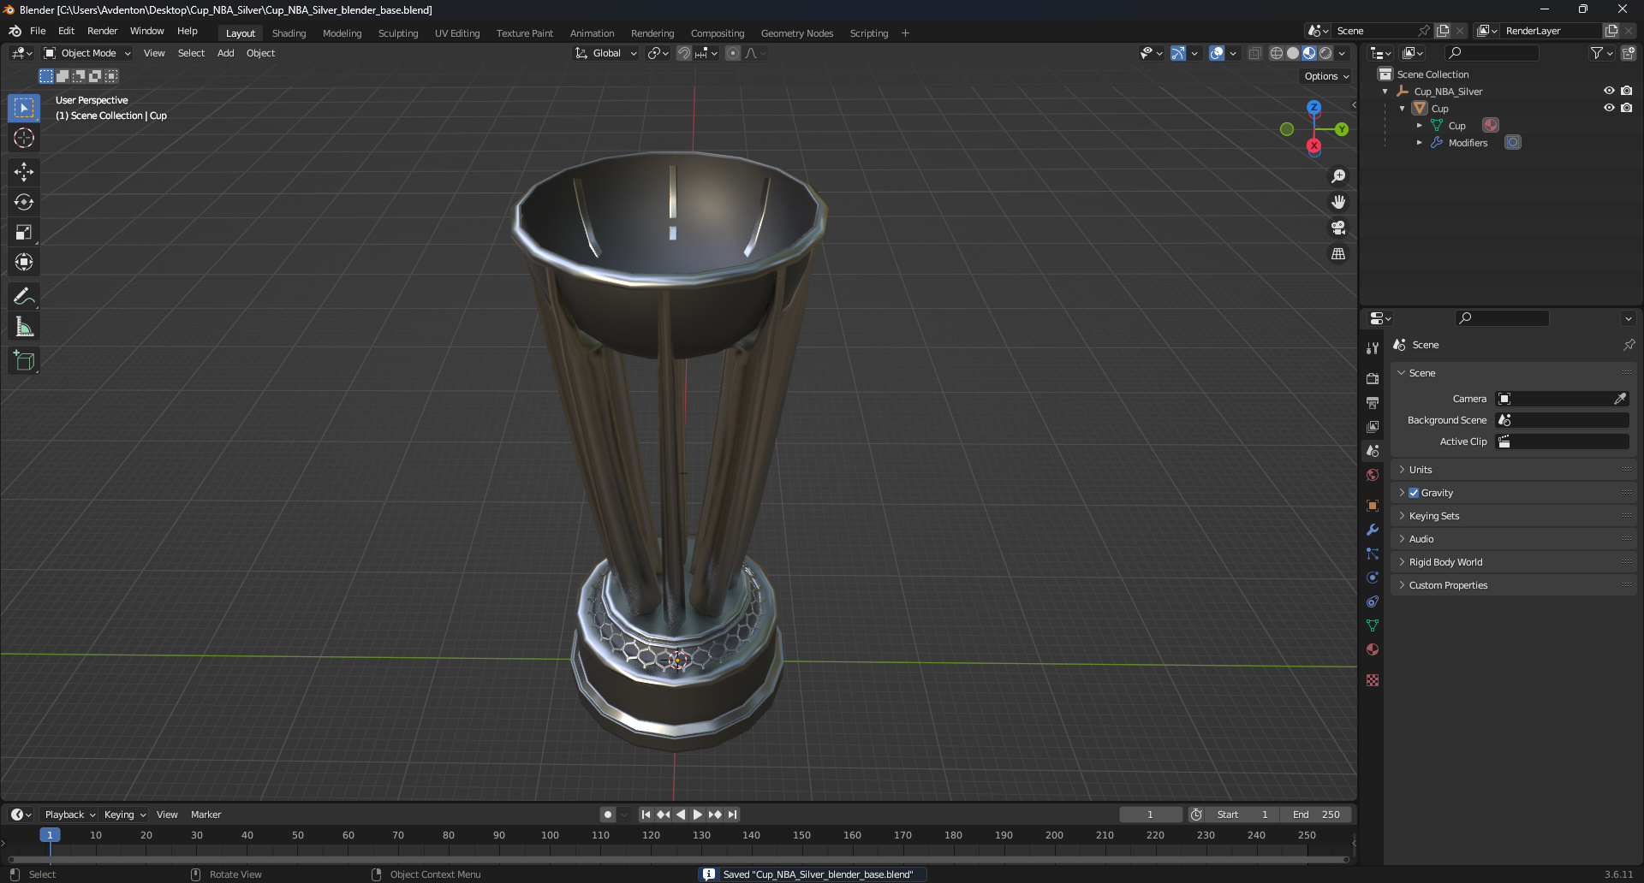The image size is (1644, 883).
Task: Open the Object Mode dropdown
Action: 87,53
